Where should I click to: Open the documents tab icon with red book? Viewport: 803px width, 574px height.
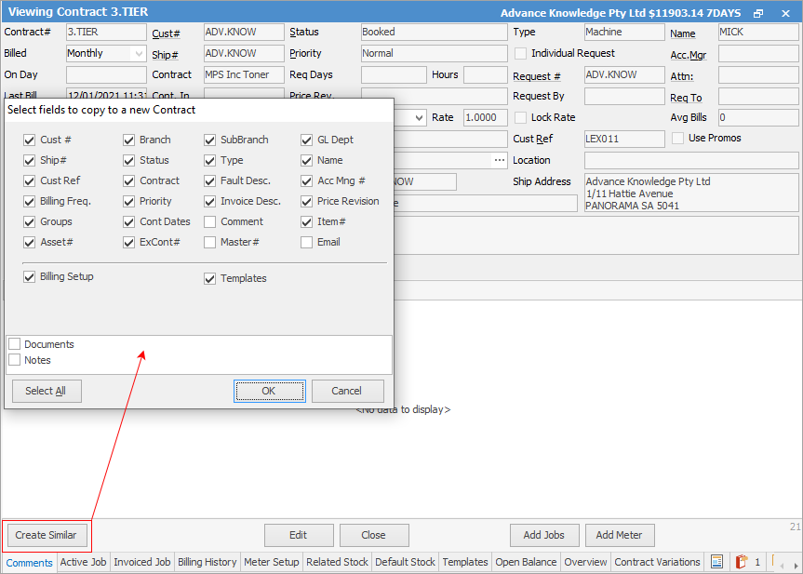coord(741,562)
